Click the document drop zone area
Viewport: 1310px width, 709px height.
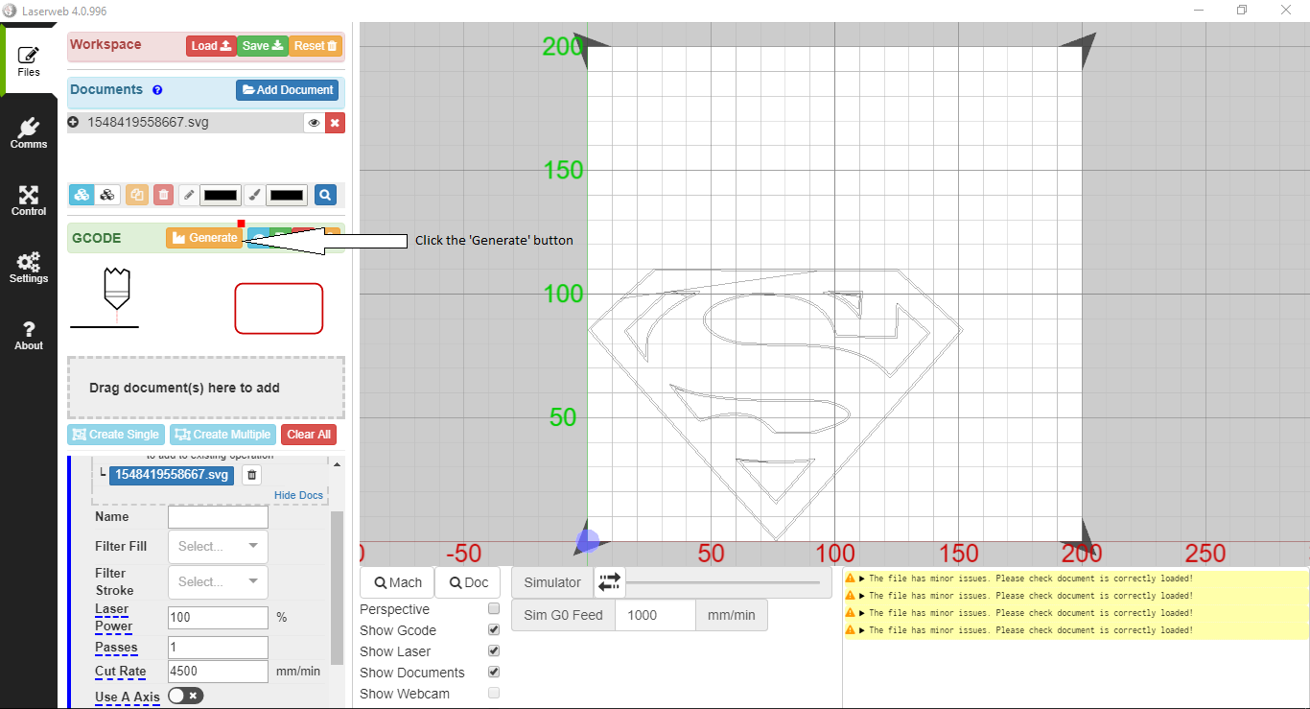tap(206, 388)
